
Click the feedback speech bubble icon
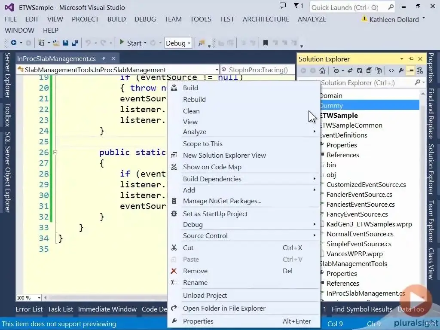point(283,5)
